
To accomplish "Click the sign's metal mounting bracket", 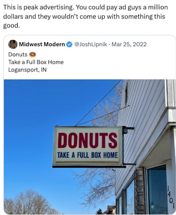I will 128,128.
